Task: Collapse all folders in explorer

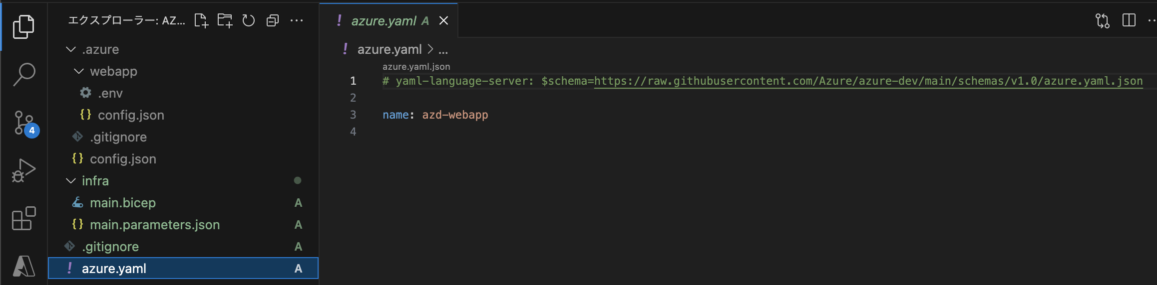Action: tap(273, 20)
